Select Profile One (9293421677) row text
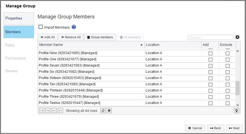Viewport: 246px width, 134px height. point(68,59)
